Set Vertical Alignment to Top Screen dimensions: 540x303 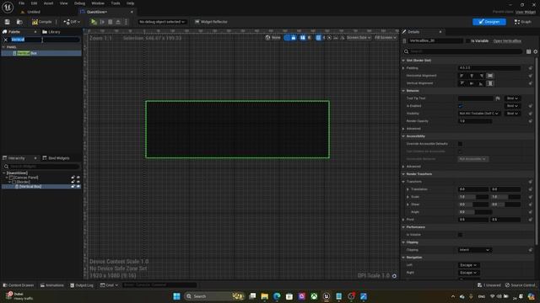[462, 83]
